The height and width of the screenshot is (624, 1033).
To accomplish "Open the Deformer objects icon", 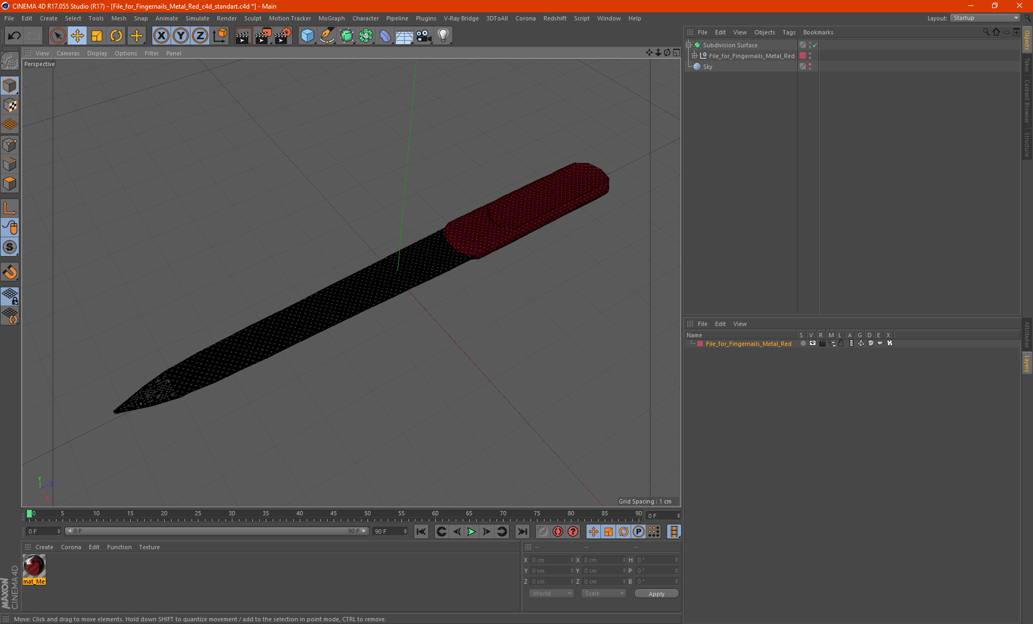I will (385, 36).
